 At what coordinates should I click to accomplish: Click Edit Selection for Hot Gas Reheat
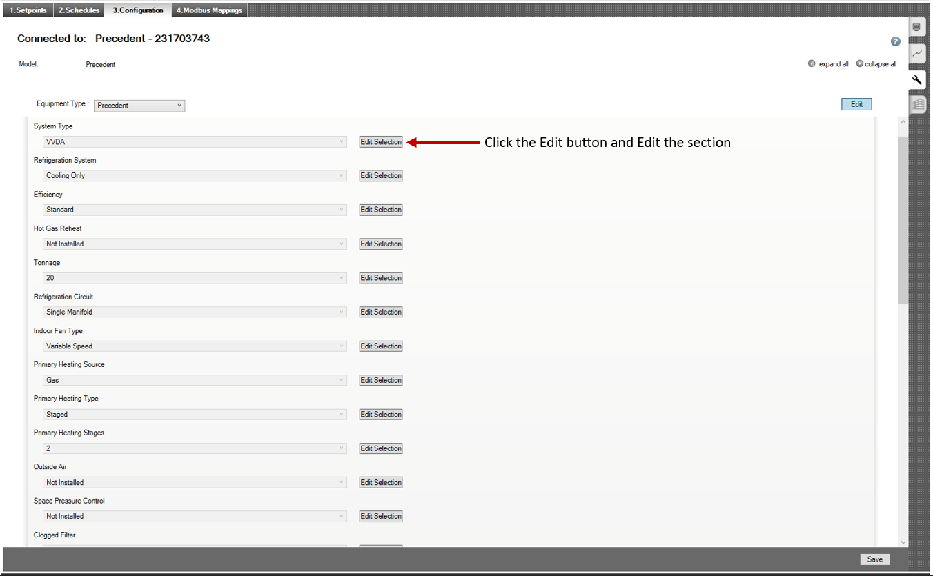point(381,244)
